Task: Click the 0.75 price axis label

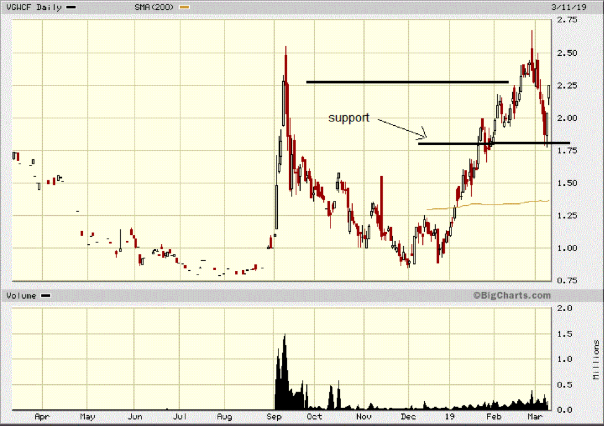Action: click(567, 281)
